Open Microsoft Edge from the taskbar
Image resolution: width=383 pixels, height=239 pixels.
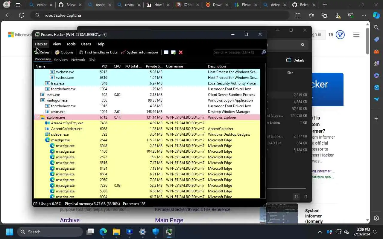coord(103,232)
